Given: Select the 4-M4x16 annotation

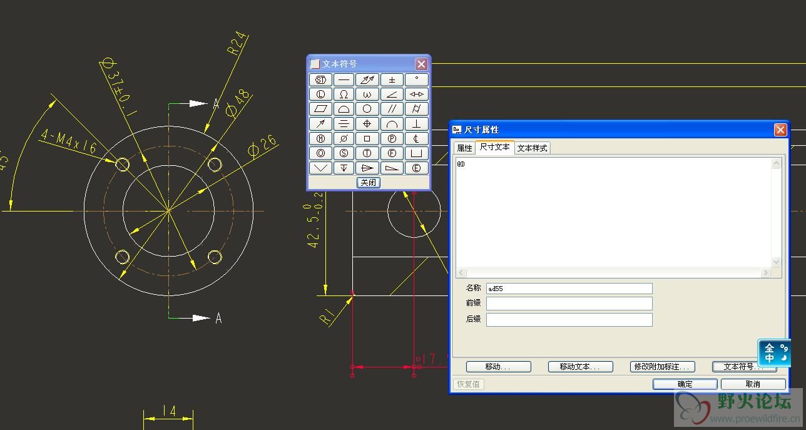Looking at the screenshot, I should pos(68,142).
